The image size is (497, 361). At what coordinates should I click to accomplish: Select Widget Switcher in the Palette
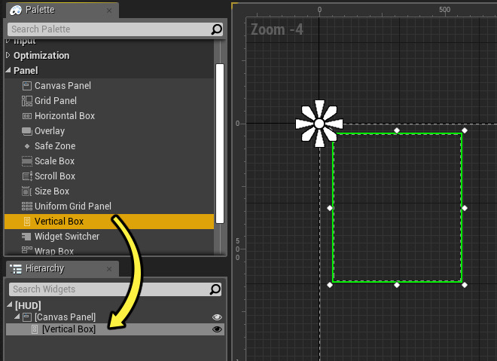(66, 237)
